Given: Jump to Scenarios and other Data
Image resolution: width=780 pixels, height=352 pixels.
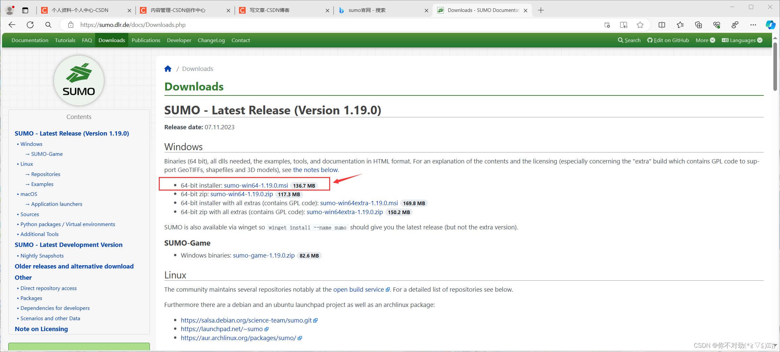Looking at the screenshot, I should tap(50, 319).
